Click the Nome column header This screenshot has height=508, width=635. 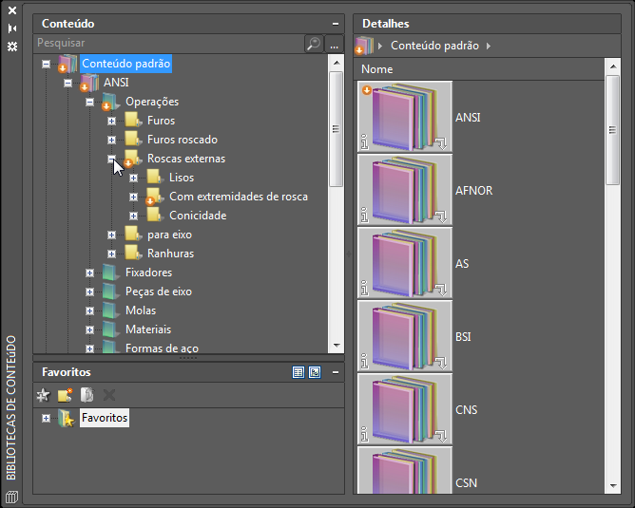(x=479, y=69)
